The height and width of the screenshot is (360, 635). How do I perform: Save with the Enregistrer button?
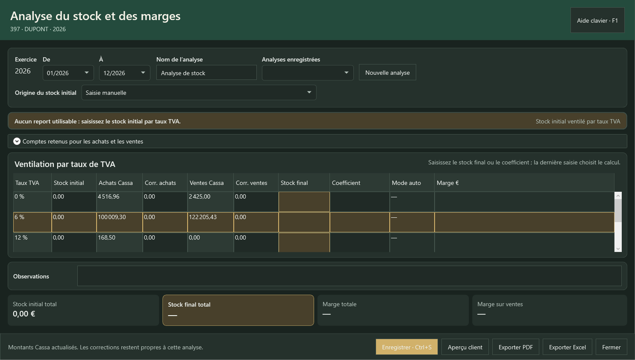coord(407,347)
